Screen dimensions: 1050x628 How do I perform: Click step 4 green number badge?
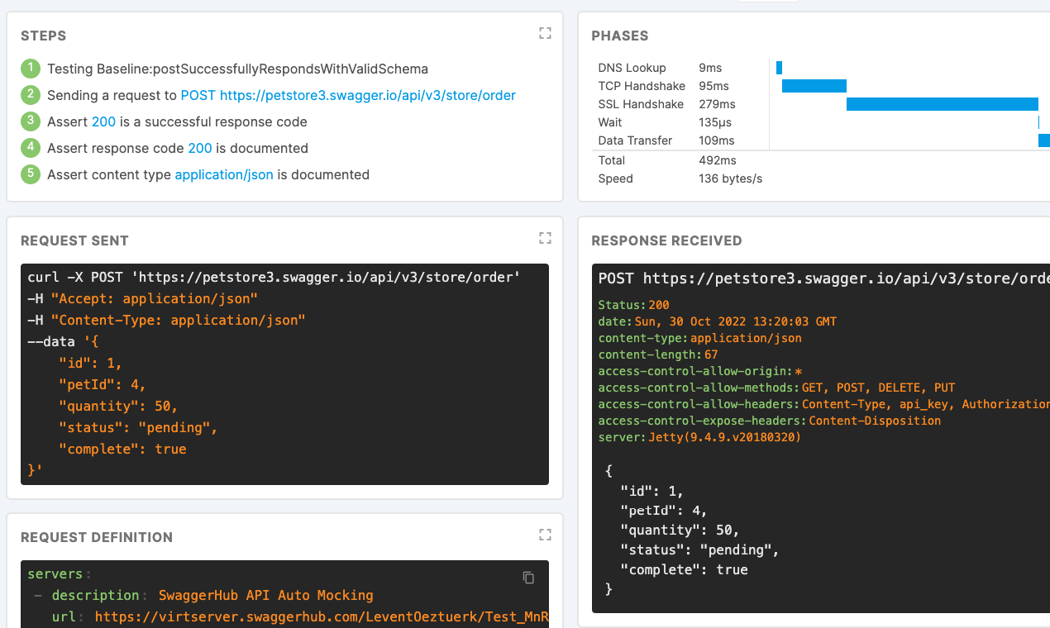[31, 148]
